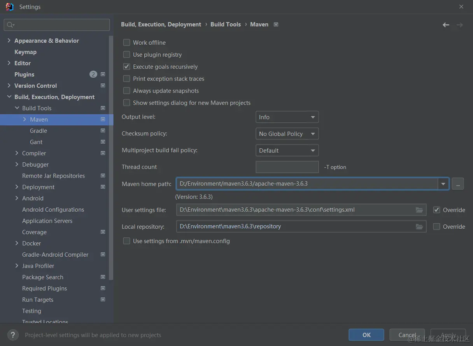Open Java Profiler settings page
This screenshot has width=473, height=346.
38,266
